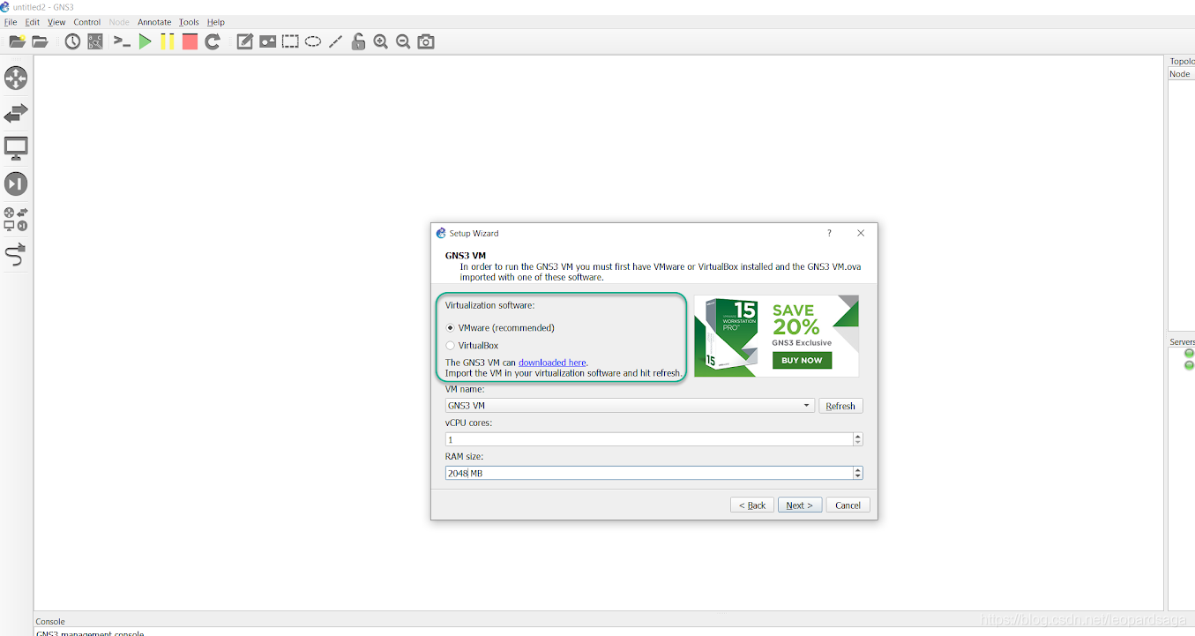Browse end devices monitor icon

pyautogui.click(x=16, y=148)
